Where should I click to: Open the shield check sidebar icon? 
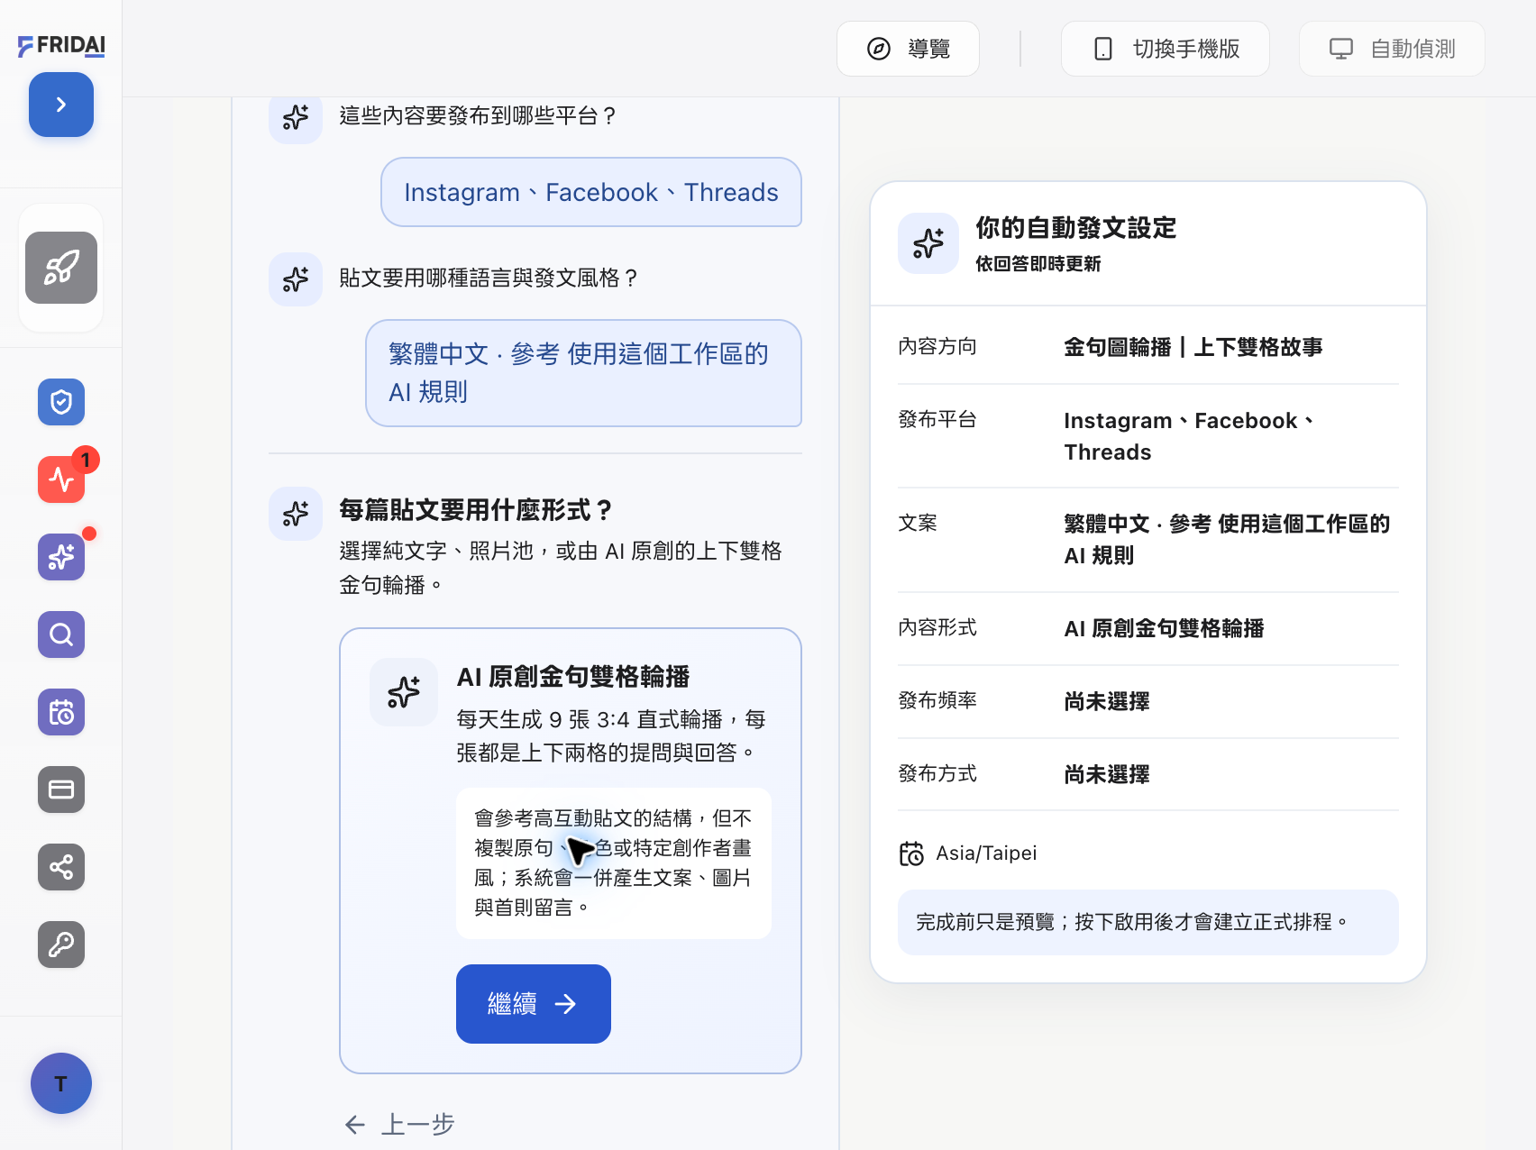(61, 402)
